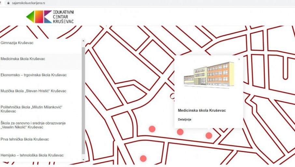Viewport: 295px width, 167px height.
Task: Choose Prva tehnička škola Kruševac
Action: click(25, 139)
